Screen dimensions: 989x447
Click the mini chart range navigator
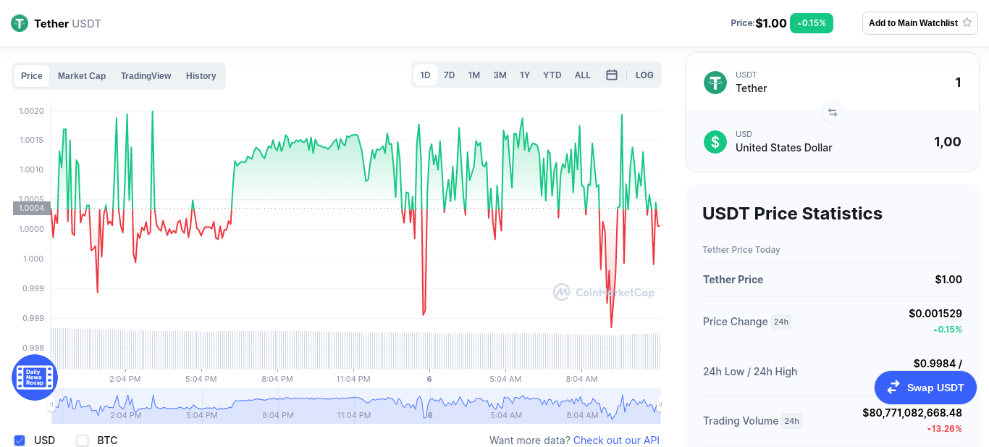355,406
